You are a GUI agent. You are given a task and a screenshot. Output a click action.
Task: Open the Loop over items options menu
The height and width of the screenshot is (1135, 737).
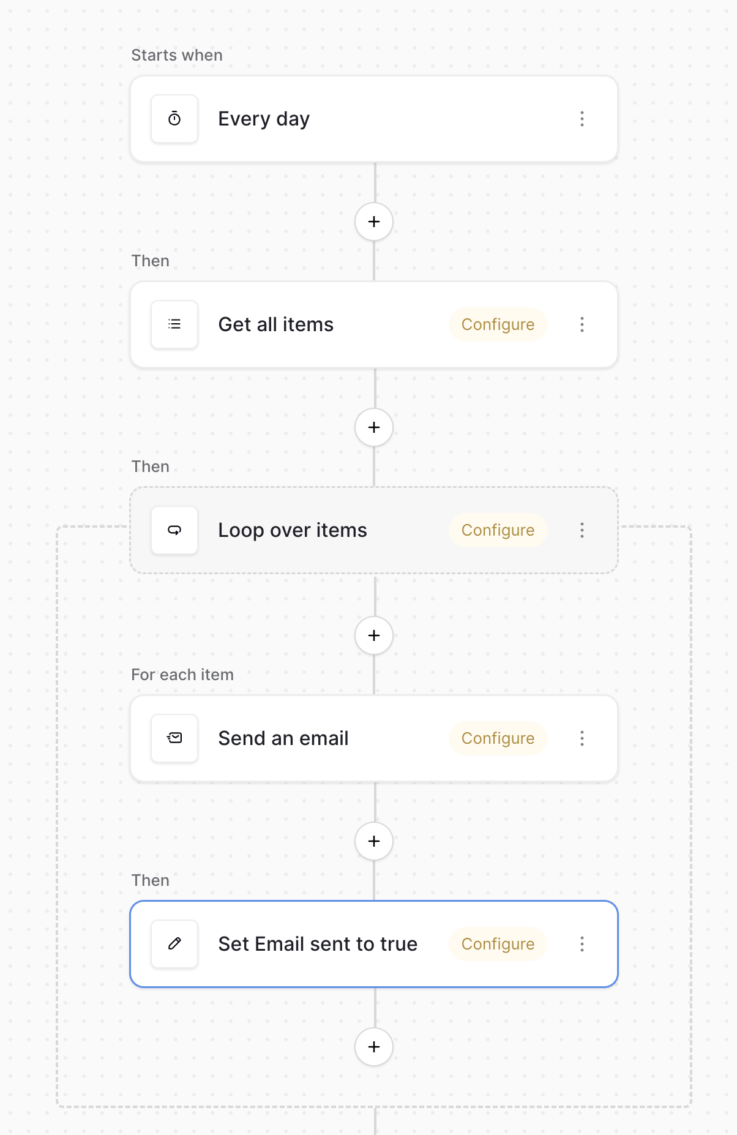click(x=582, y=530)
